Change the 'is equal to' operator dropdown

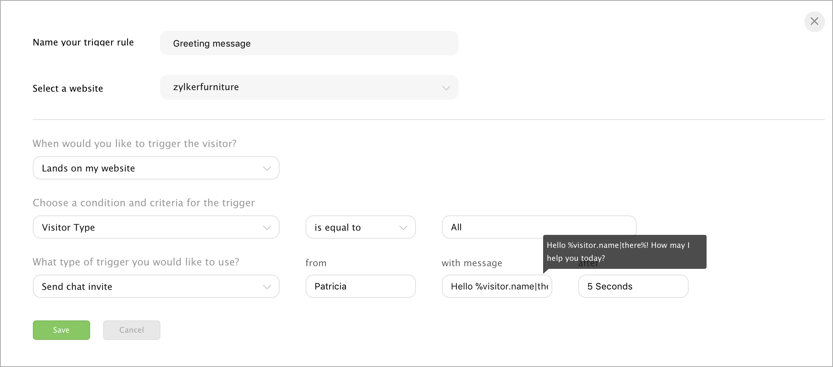click(x=361, y=227)
